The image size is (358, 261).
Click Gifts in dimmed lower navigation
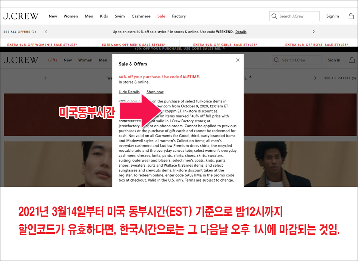tap(53, 60)
